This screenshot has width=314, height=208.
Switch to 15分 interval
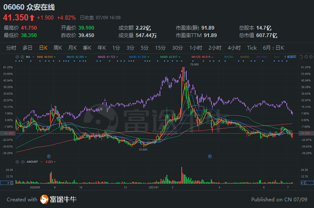pos(160,48)
